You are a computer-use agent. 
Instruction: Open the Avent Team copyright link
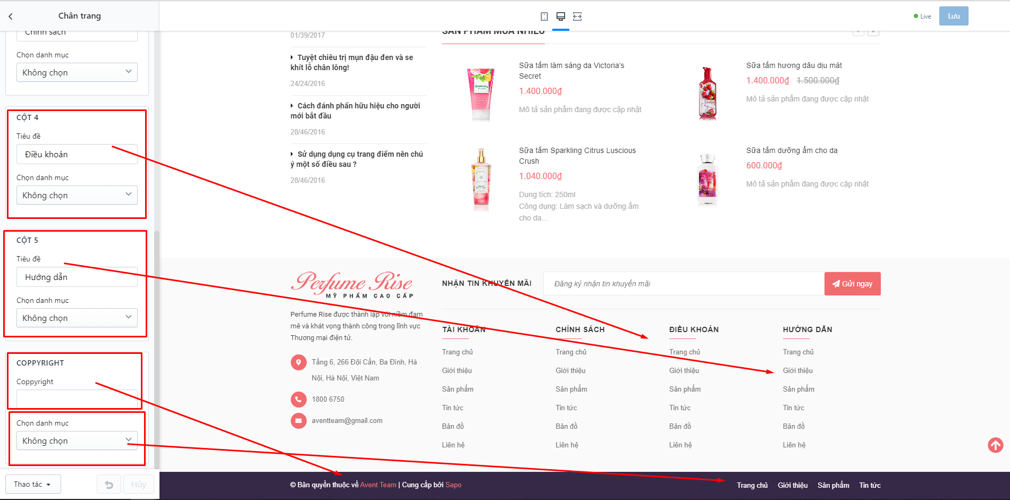[x=378, y=485]
